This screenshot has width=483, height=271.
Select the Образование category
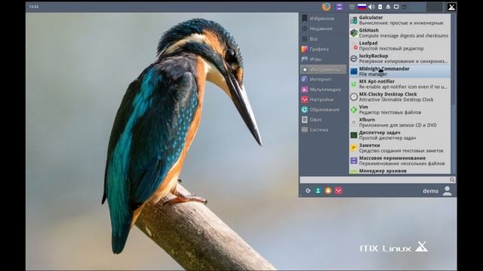pos(323,110)
